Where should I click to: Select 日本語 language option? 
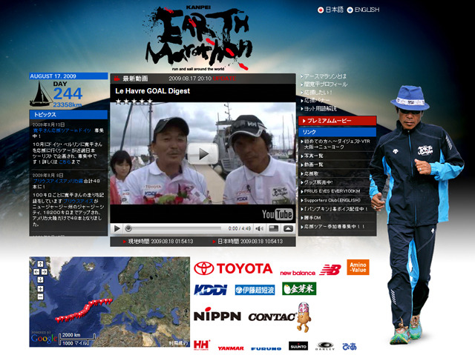coord(330,10)
